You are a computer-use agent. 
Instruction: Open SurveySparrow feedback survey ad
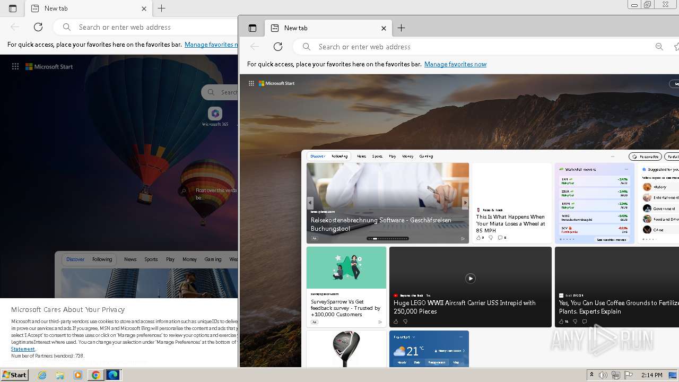pos(346,308)
